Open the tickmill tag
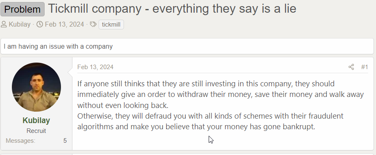This screenshot has height=155, width=376. point(111,25)
